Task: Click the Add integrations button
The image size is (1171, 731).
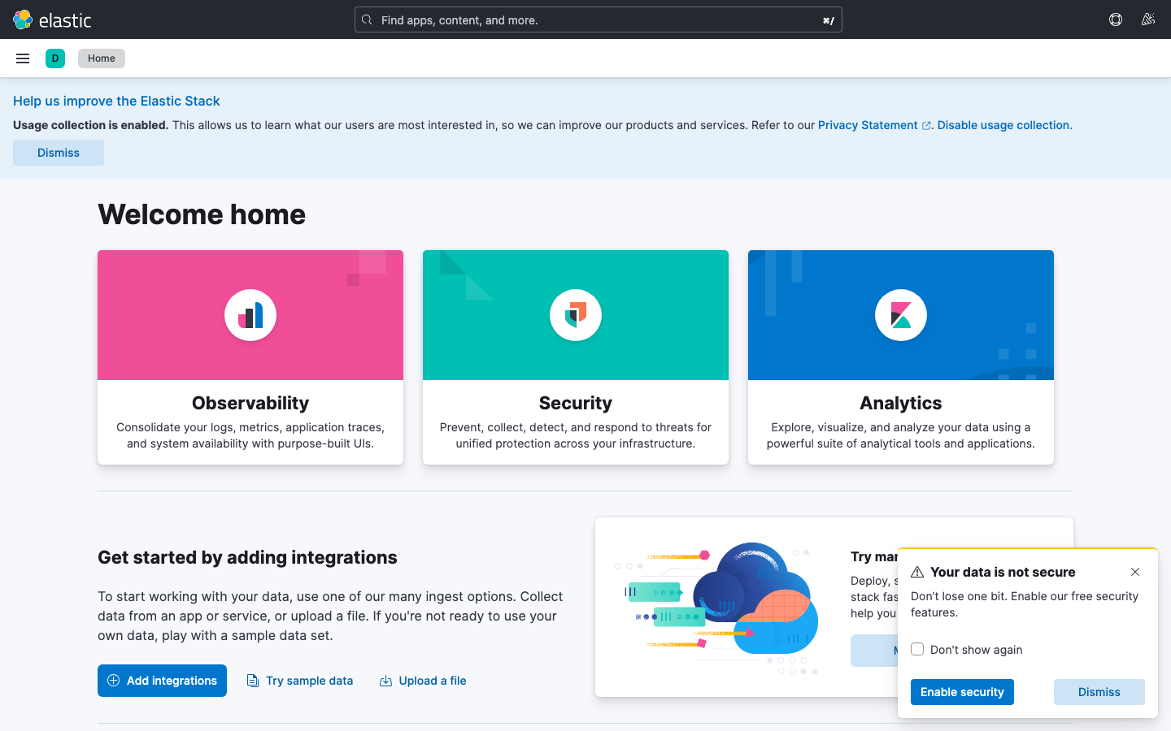Action: pos(163,681)
